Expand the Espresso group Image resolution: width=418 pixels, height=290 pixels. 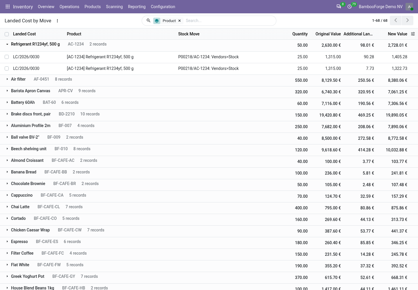[7, 242]
